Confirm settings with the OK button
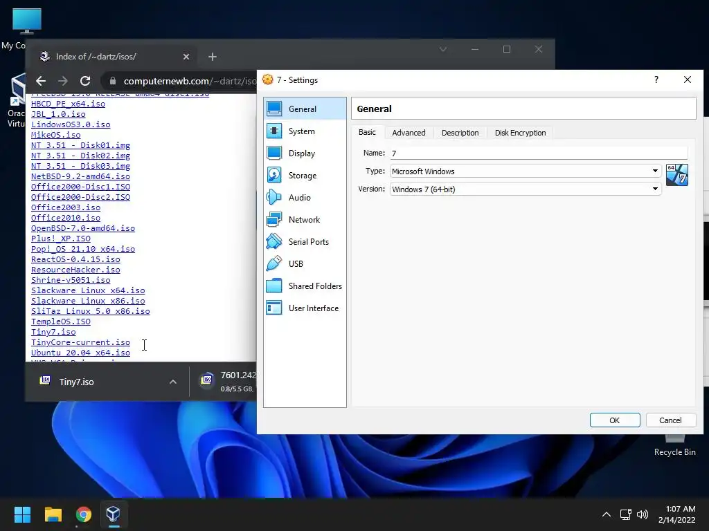Image resolution: width=709 pixels, height=531 pixels. (615, 420)
